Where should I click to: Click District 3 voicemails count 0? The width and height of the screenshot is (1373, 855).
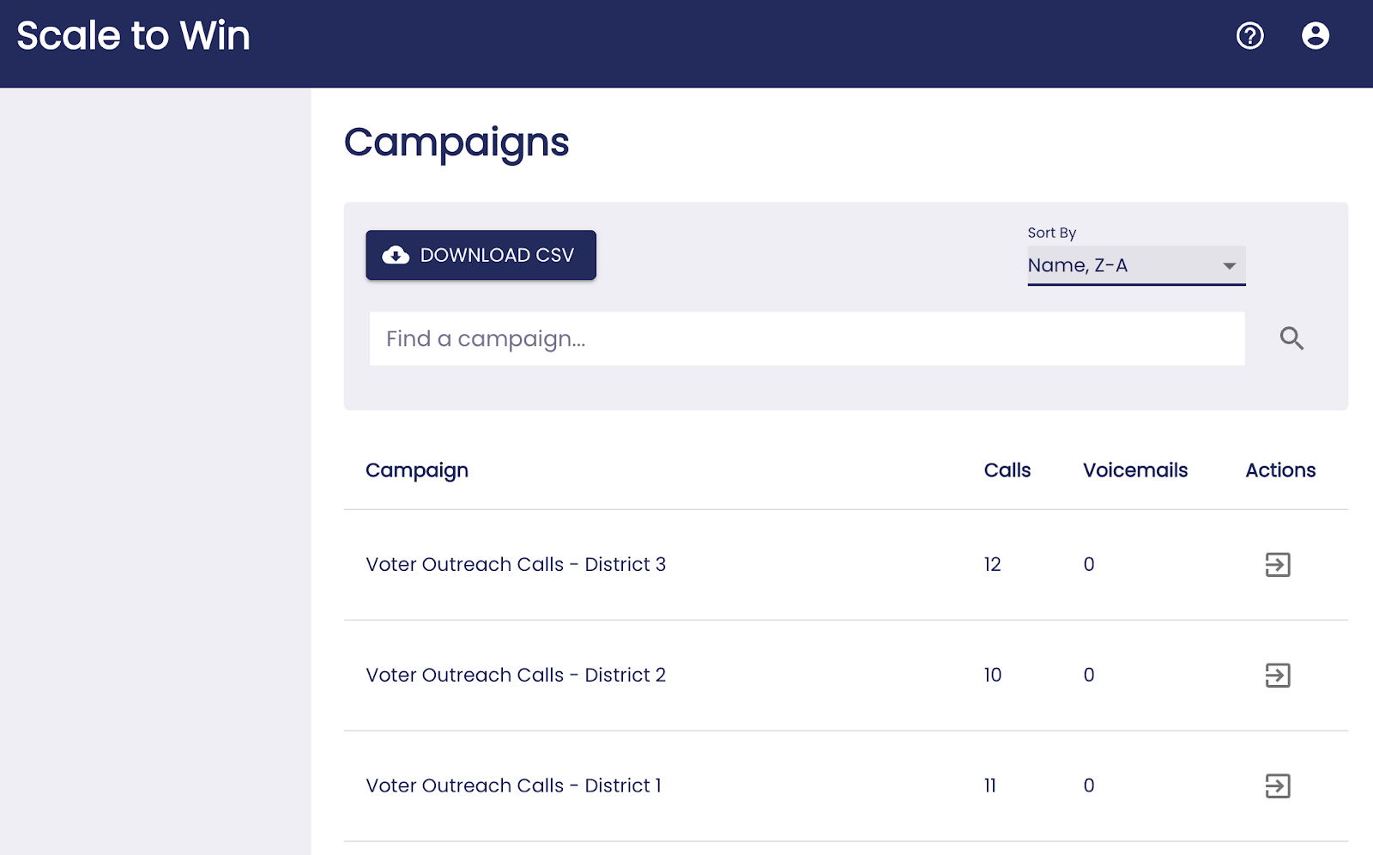coord(1089,565)
